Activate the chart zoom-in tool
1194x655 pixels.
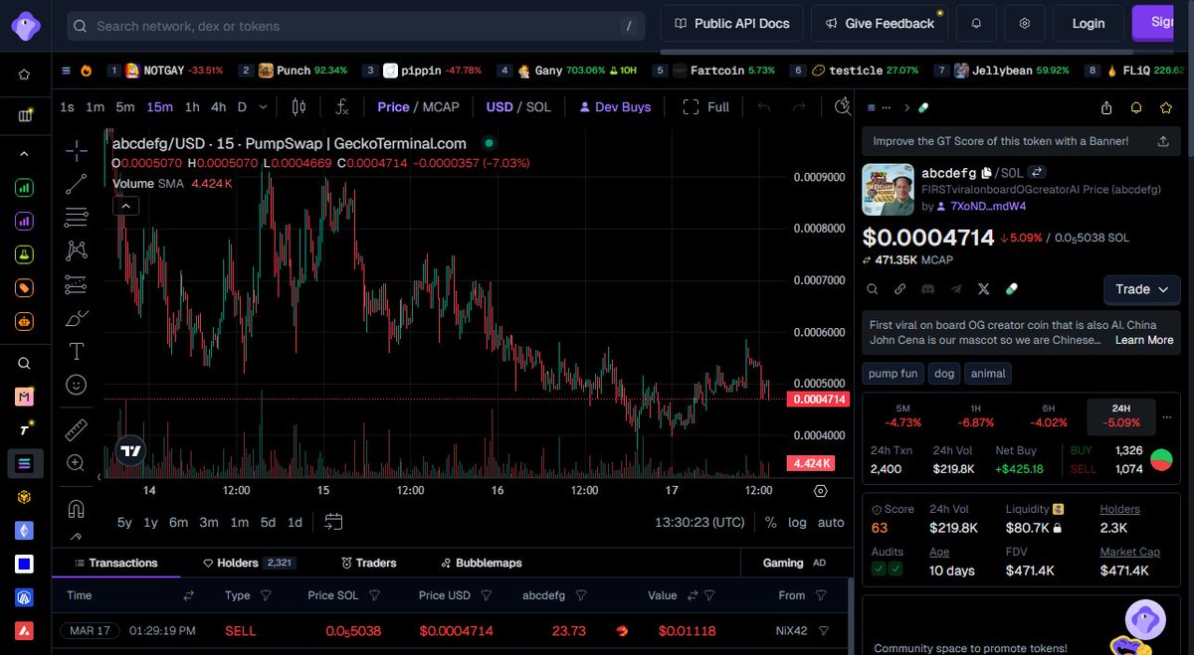[76, 462]
